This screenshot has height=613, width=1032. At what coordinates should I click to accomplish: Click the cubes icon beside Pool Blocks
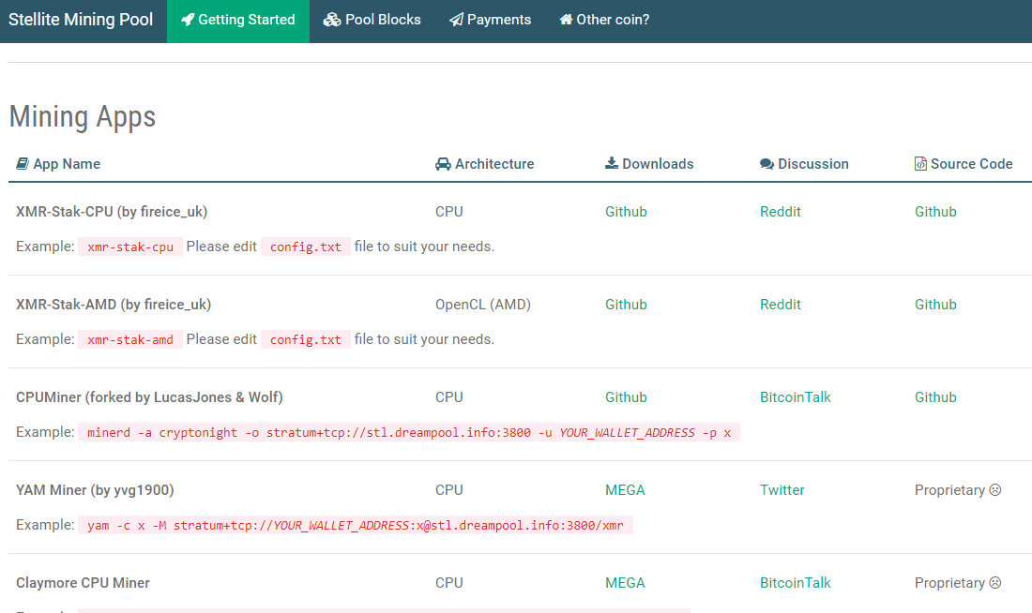pos(332,20)
